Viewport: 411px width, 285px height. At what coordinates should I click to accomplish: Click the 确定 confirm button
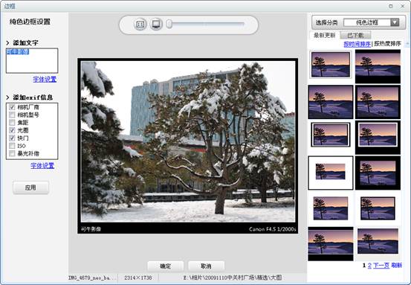point(166,266)
